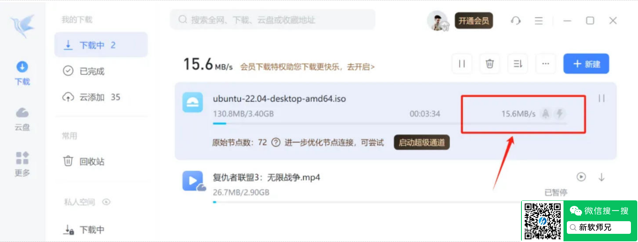Click the sort list toolbar icon
Viewport: 638px width, 242px height.
tap(518, 64)
